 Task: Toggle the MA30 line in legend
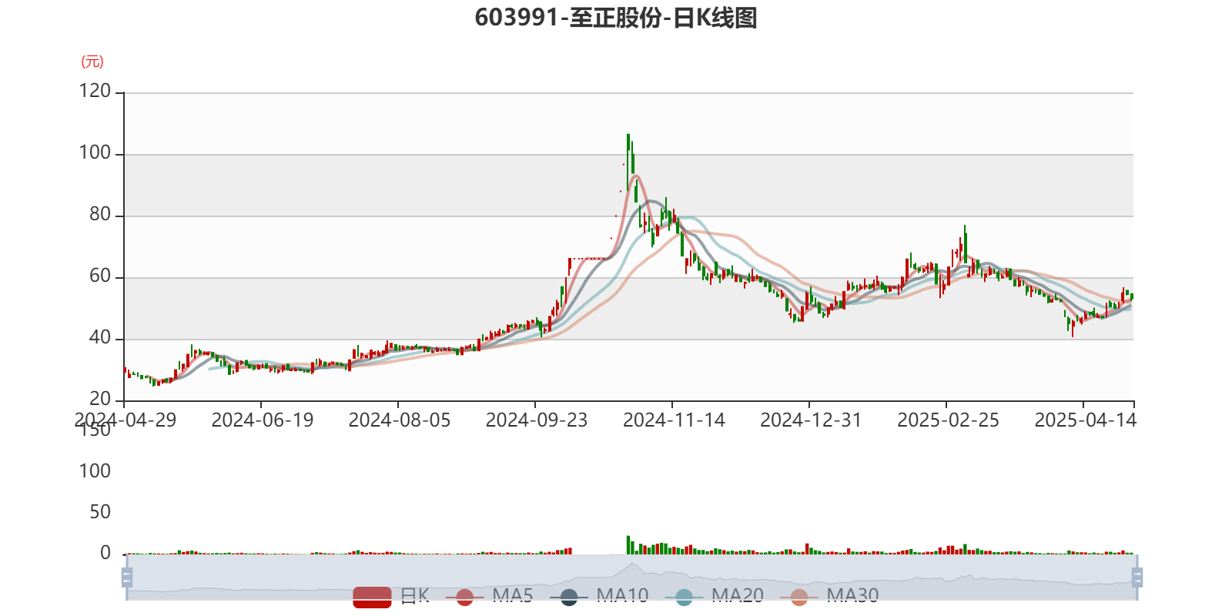(829, 596)
